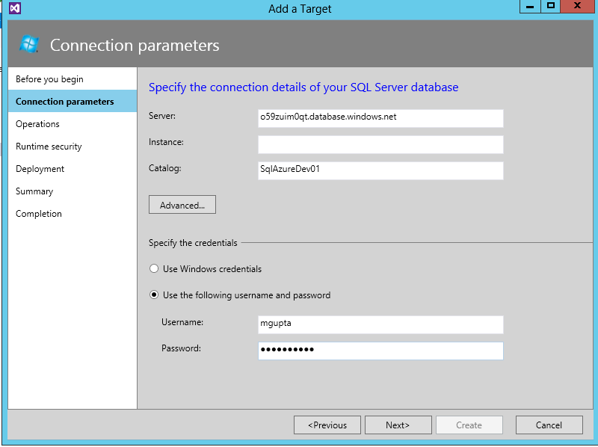The height and width of the screenshot is (447, 598).
Task: Focus the Password input field
Action: pyautogui.click(x=380, y=351)
